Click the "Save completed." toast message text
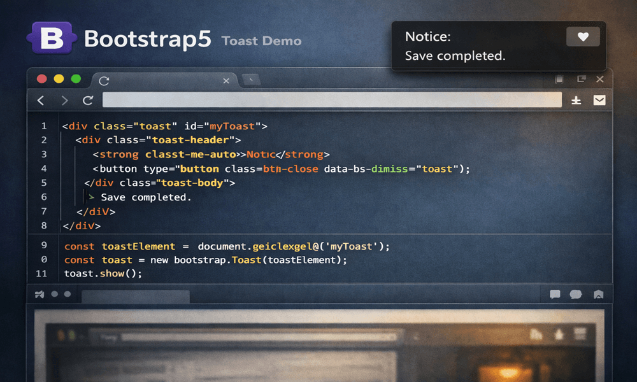This screenshot has height=382, width=637. (x=455, y=55)
